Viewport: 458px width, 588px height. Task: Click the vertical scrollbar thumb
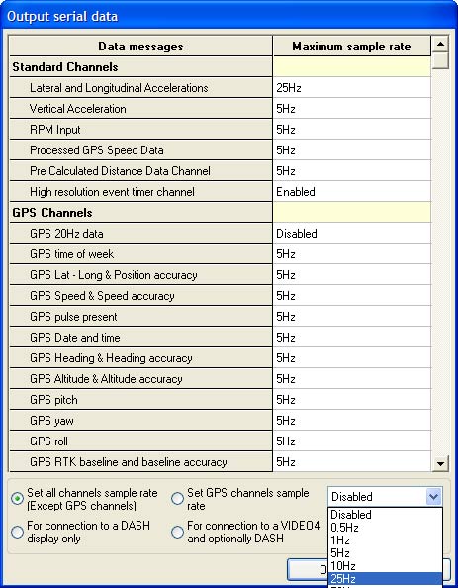click(440, 60)
